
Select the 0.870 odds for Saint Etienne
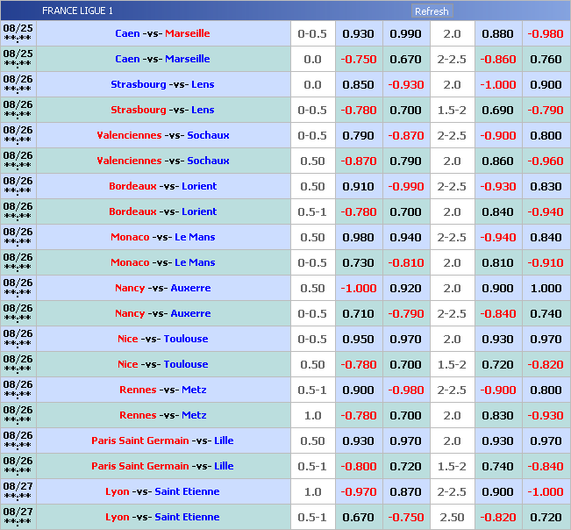405,492
